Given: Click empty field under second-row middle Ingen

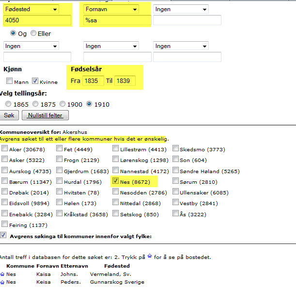Looking at the screenshot, I should (117, 57).
